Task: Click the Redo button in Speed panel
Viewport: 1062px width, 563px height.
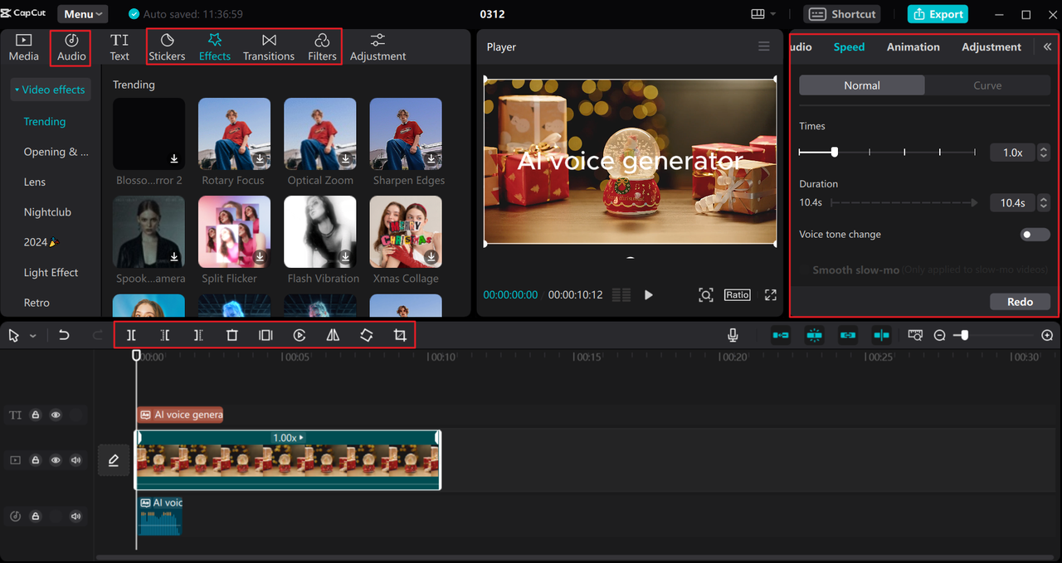Action: pyautogui.click(x=1020, y=302)
